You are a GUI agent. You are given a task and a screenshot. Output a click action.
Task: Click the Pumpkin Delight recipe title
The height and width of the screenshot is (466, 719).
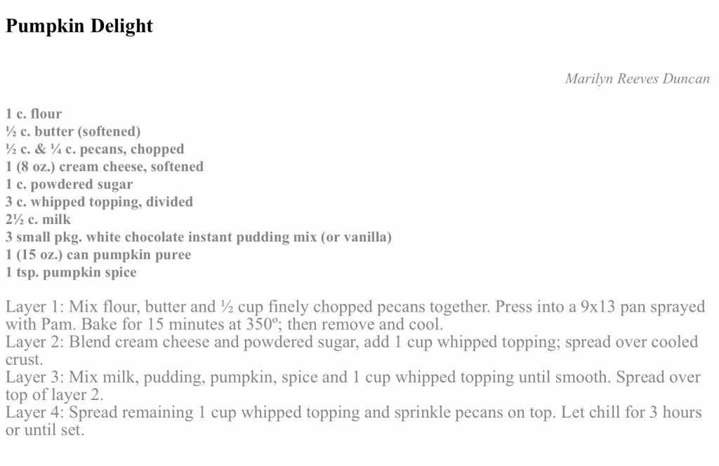[79, 27]
